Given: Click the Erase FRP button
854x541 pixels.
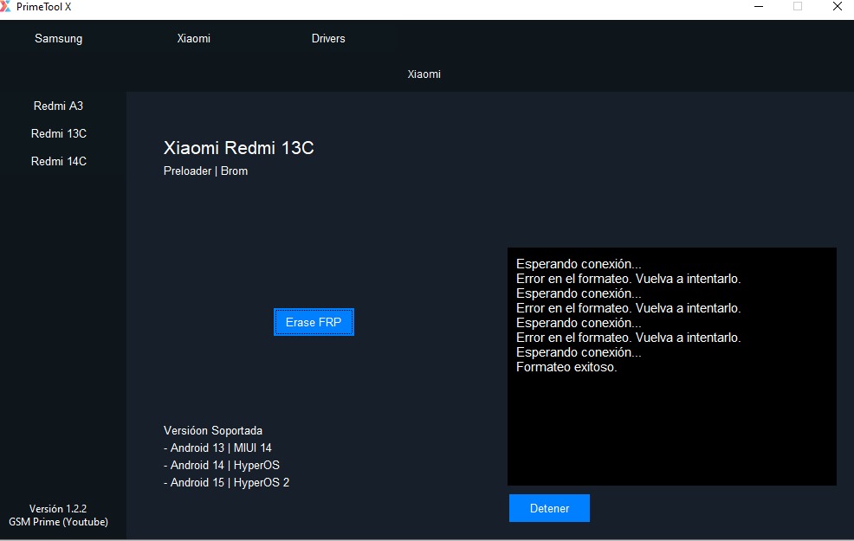Looking at the screenshot, I should [314, 321].
